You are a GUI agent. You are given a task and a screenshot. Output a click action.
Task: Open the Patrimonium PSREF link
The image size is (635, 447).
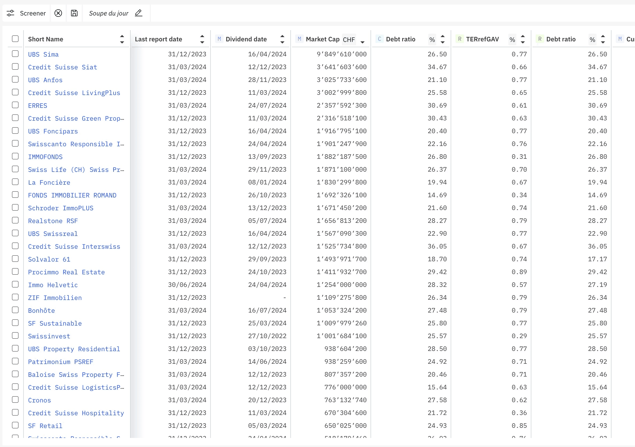pyautogui.click(x=61, y=362)
